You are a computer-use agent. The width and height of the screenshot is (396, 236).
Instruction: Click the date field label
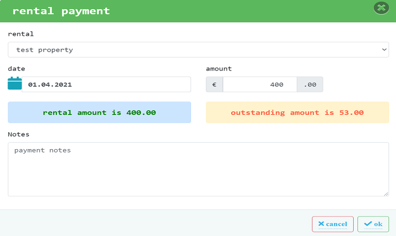[16, 69]
